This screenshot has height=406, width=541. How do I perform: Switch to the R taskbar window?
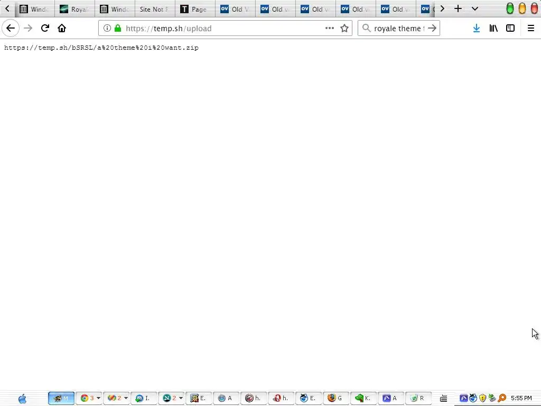click(418, 399)
